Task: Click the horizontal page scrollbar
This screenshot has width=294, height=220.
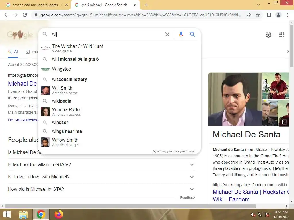Action: tap(130, 206)
